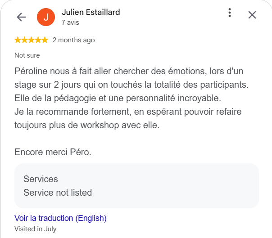Image resolution: width=272 pixels, height=238 pixels.
Task: Go back using the left arrow
Action: 21,17
